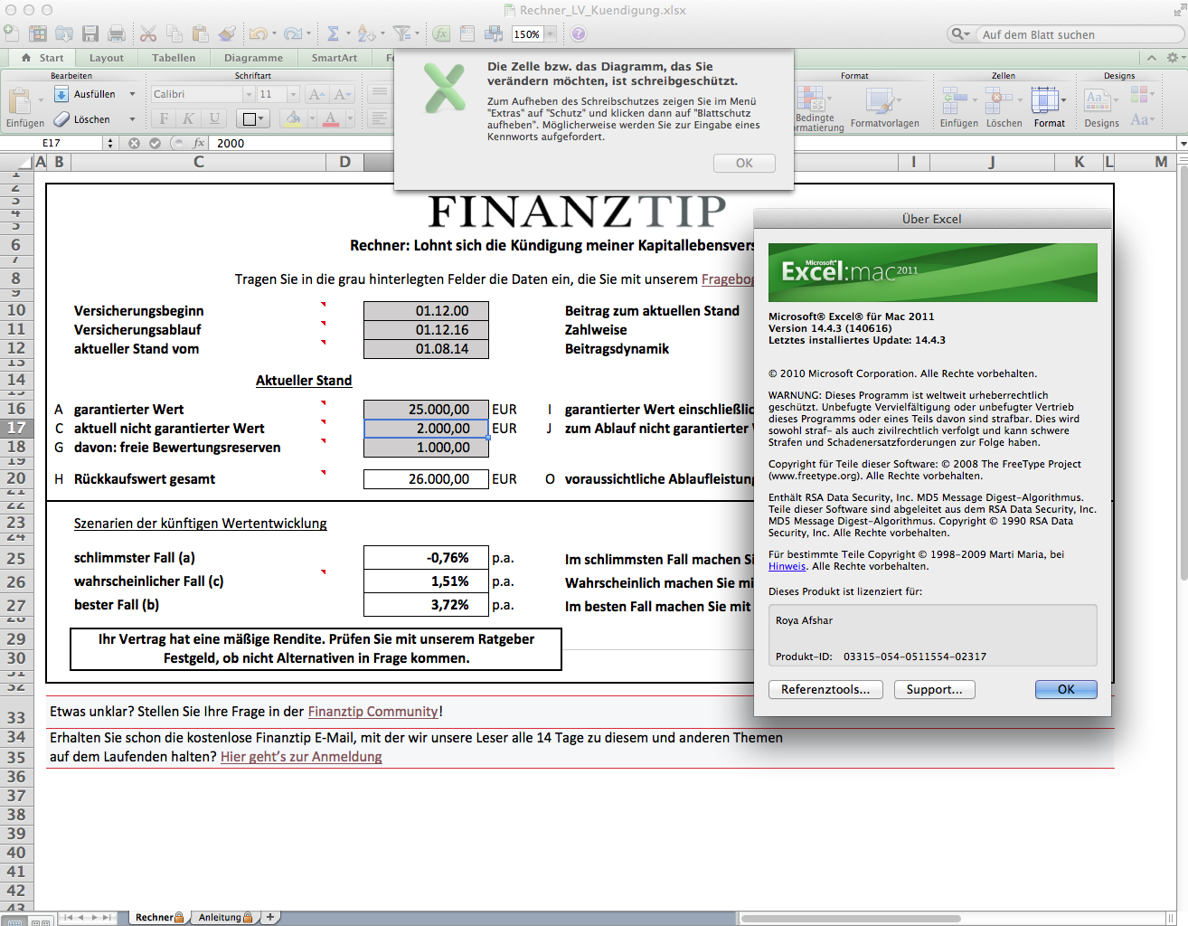The image size is (1188, 926).
Task: Open the Help question mark icon
Action: 579,33
